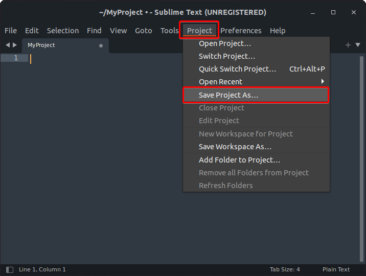366x276 pixels.
Task: Change Plain Text syntax selector
Action: pos(336,270)
